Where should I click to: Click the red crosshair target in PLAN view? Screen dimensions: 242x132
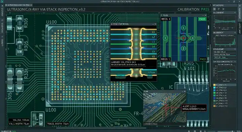[x=184, y=38]
